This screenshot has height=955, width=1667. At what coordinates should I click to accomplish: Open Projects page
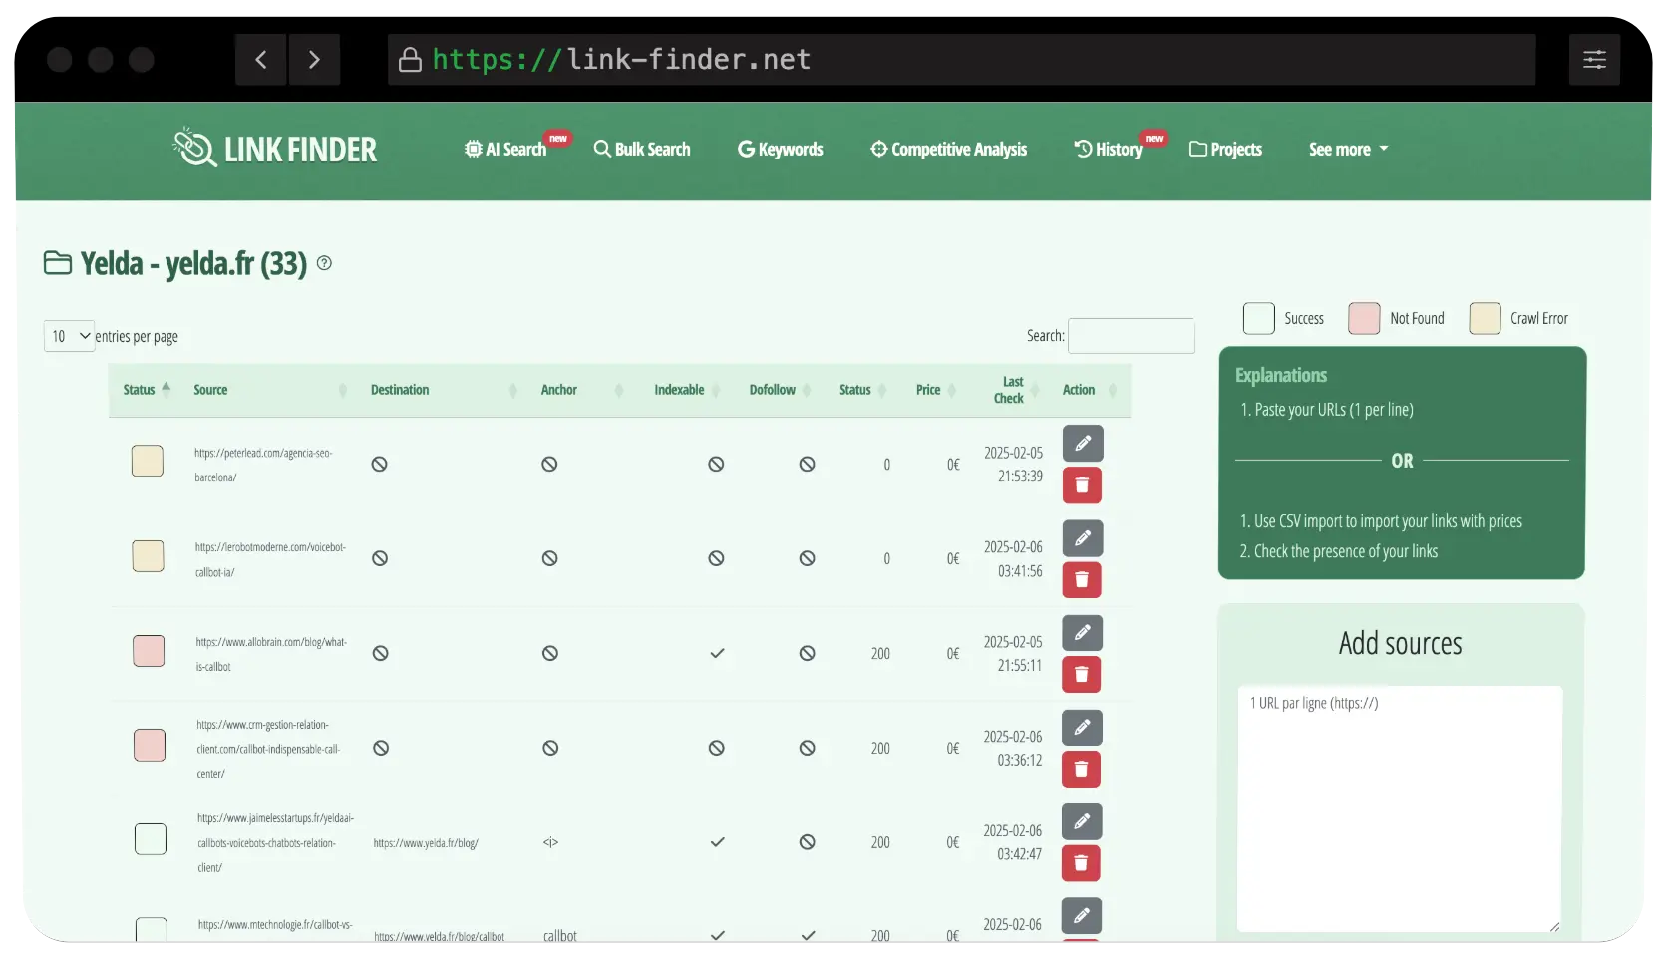coord(1226,149)
